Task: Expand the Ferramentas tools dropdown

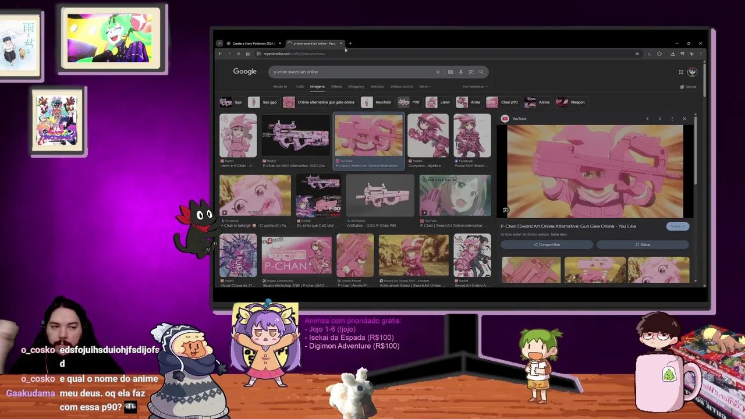Action: point(474,87)
